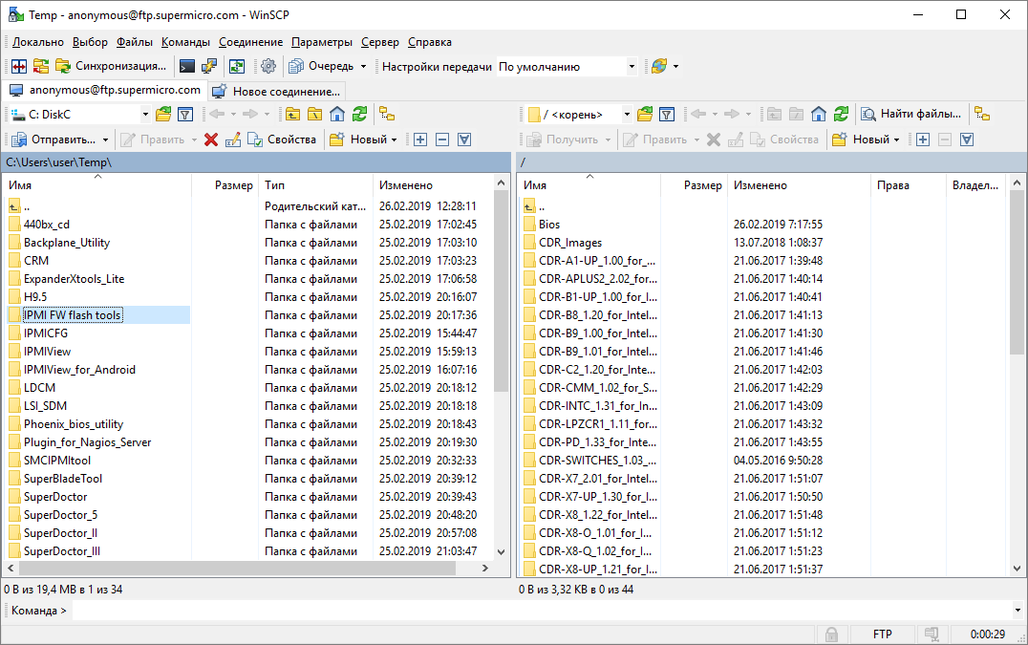1028x645 pixels.
Task: Go to the local home directory
Action: click(x=337, y=115)
